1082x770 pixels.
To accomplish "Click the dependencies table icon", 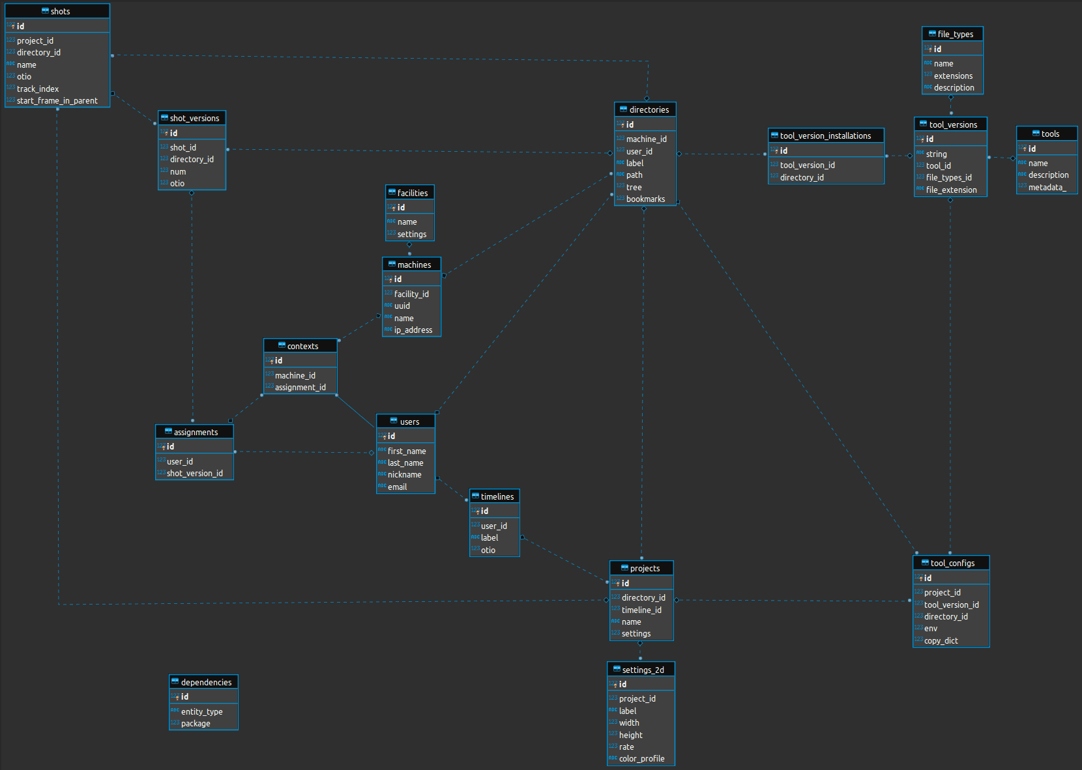I will pyautogui.click(x=175, y=681).
